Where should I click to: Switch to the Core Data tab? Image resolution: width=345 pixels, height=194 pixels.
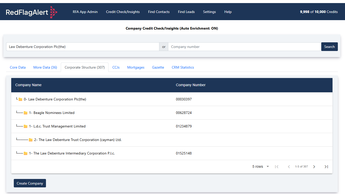[18, 67]
